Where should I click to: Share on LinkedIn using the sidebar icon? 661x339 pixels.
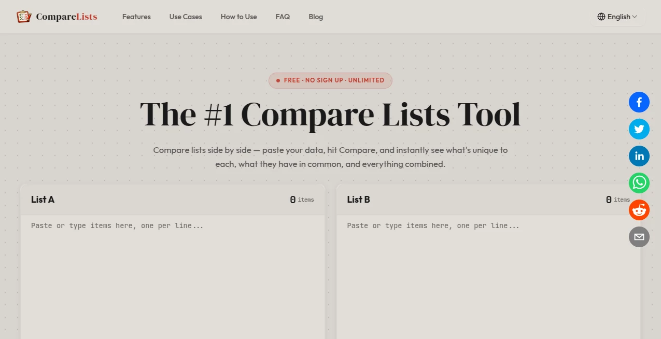tap(639, 156)
